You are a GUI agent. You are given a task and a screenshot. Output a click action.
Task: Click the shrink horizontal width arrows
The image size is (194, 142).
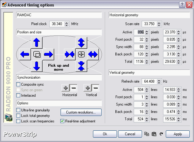69,54
